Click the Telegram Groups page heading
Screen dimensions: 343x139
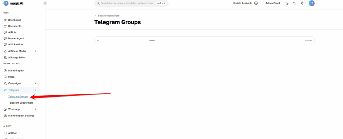coord(118,22)
